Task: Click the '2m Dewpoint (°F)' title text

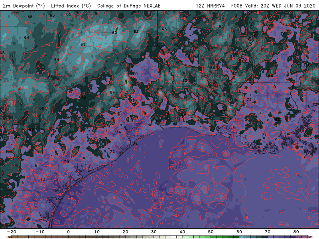Action: point(24,6)
